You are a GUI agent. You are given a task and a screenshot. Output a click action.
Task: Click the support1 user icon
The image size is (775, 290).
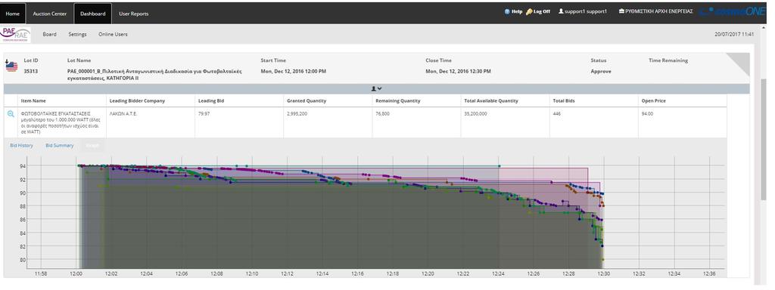click(561, 11)
